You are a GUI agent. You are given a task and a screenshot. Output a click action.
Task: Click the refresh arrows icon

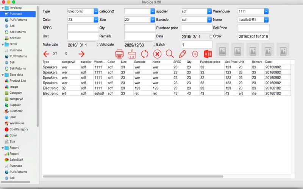[x=145, y=54]
